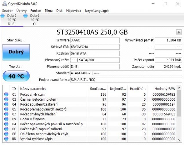Image resolution: width=184 pixels, height=145 pixels.
Task: Select the Čas na roztočení ploten row
Action: 90,99
